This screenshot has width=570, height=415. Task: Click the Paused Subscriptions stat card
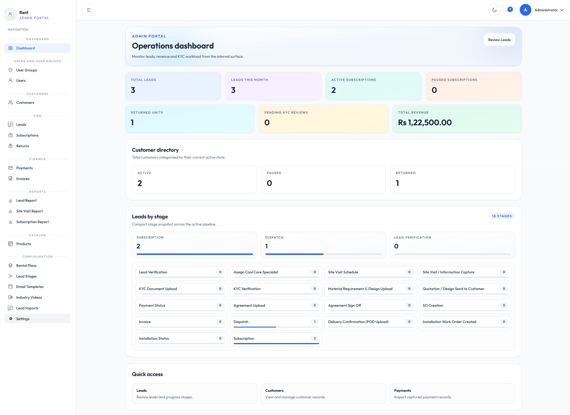click(x=474, y=86)
